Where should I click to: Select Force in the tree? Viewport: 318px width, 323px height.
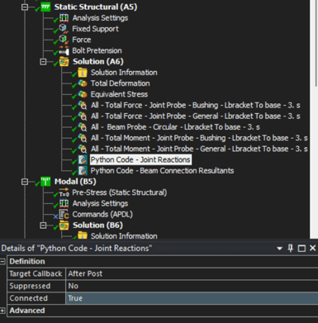[x=81, y=40]
